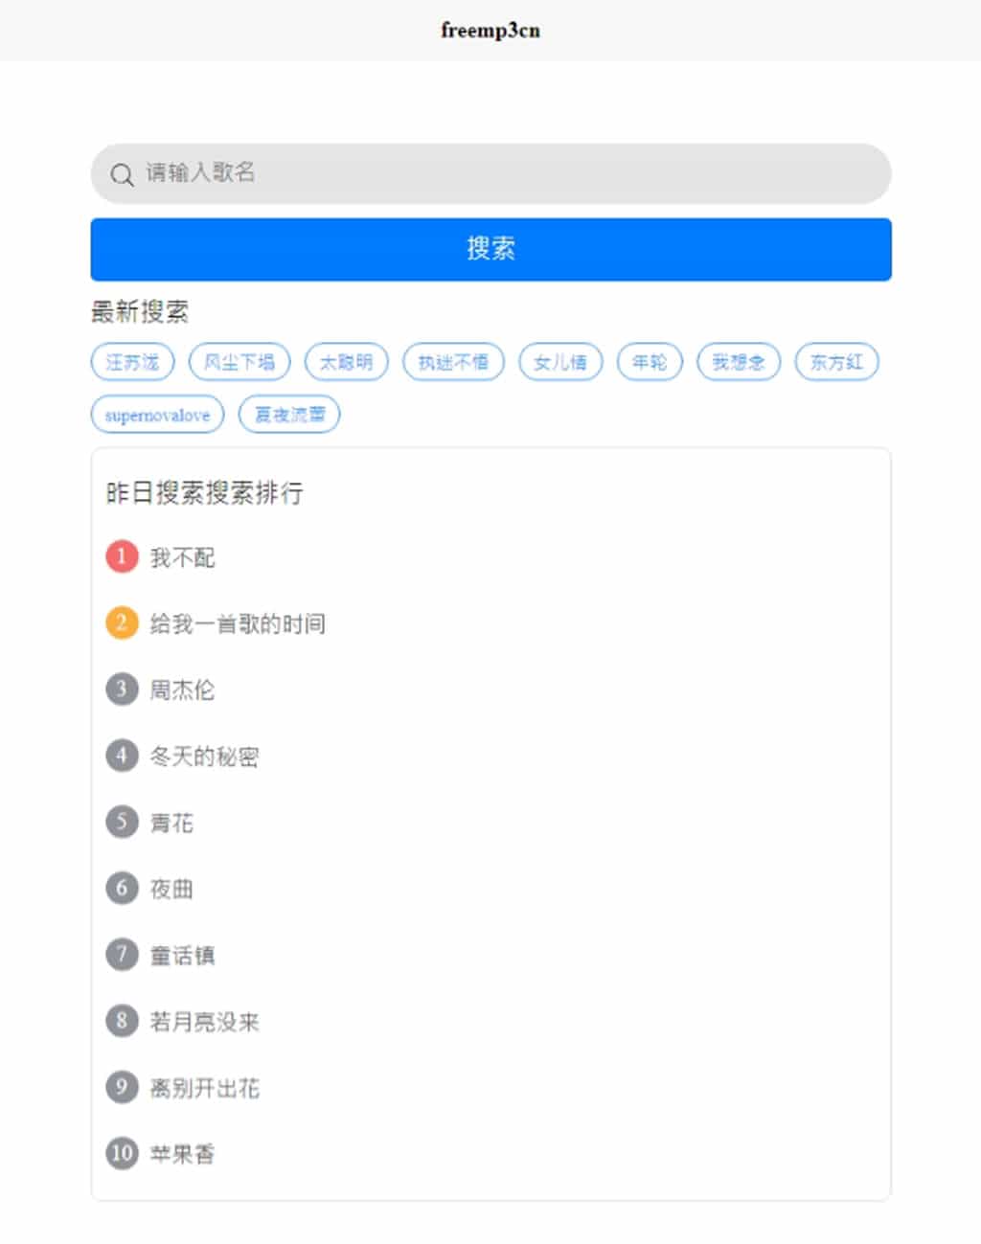The height and width of the screenshot is (1244, 981).
Task: Click the gray rank 10 badge
Action: click(122, 1153)
